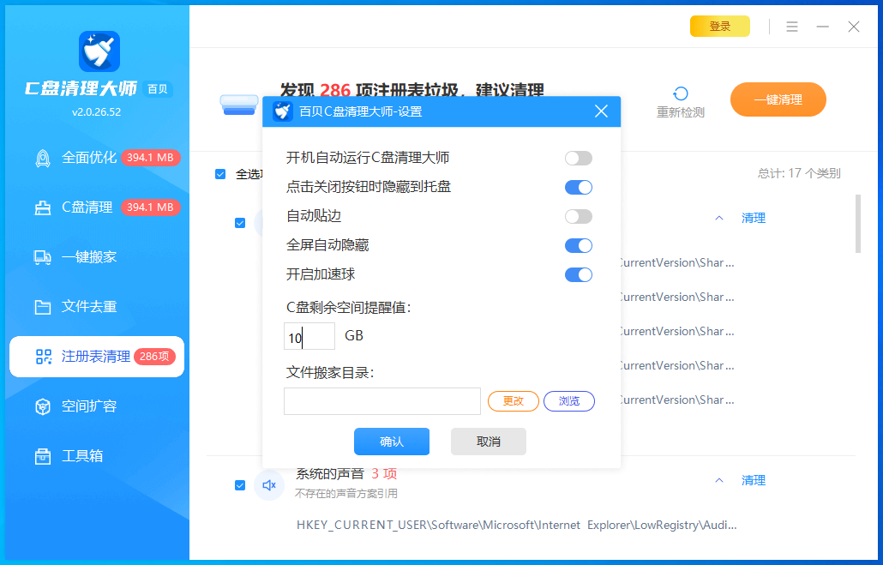Viewport: 883px width, 565px height.
Task: Open 全面优化 in the sidebar
Action: click(x=97, y=158)
